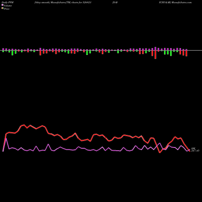202x202 pixels.
Task: Click the Price legend color swatch
Action: coord(2,8)
